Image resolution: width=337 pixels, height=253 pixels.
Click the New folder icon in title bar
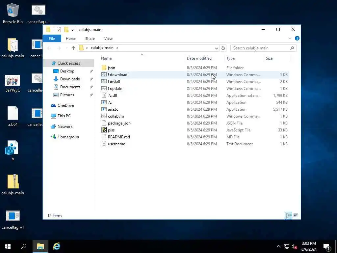click(x=66, y=29)
